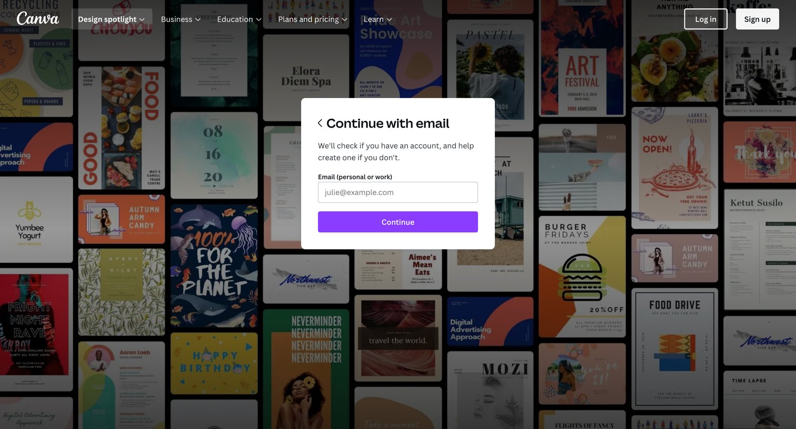Click the purple Continue button
Viewport: 796px width, 429px height.
(398, 222)
